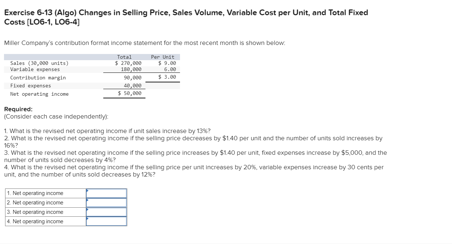The image size is (452, 245).
Task: Select the Total column header
Action: [x=125, y=57]
